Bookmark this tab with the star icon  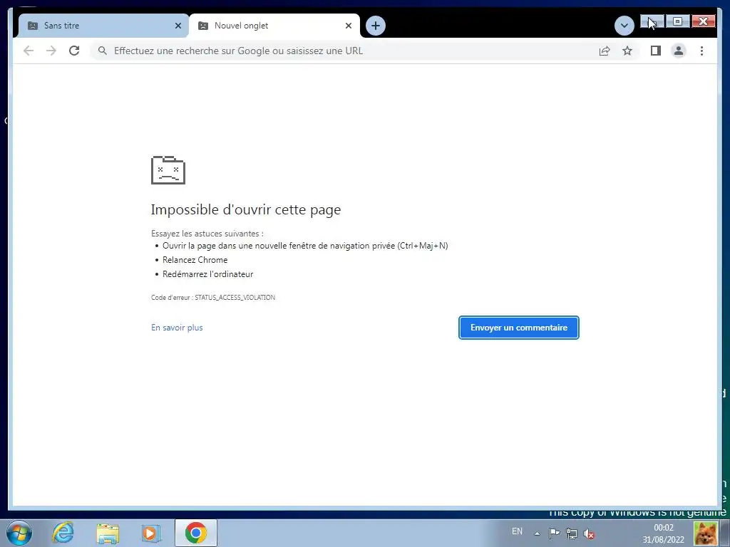point(627,51)
